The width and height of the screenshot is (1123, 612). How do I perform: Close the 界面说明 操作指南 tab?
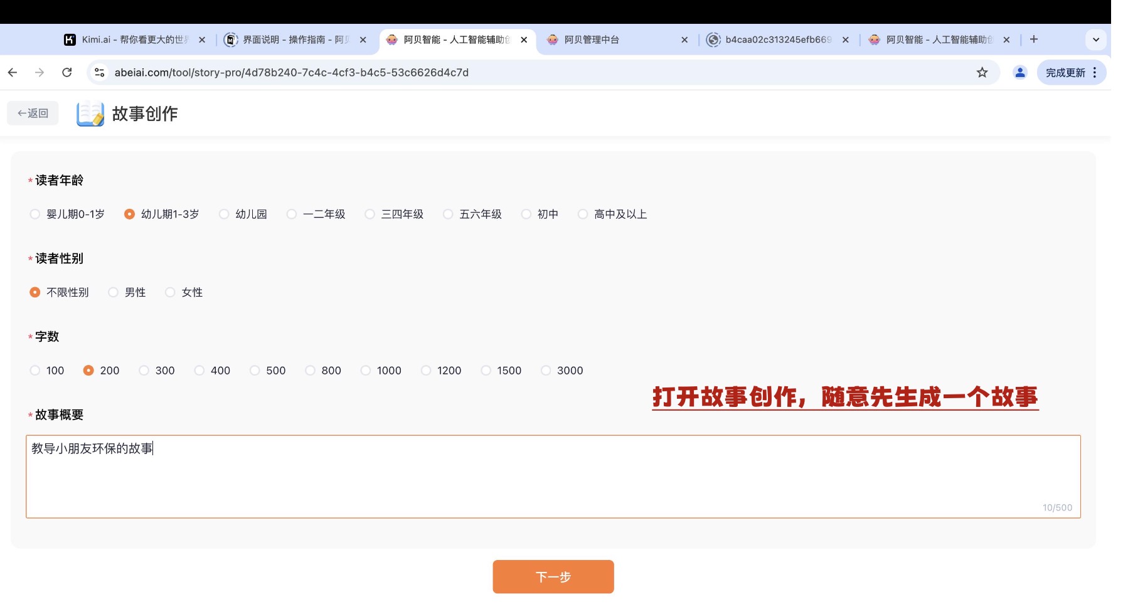click(363, 40)
